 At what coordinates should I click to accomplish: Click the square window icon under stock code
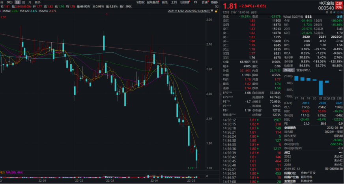[338, 13]
